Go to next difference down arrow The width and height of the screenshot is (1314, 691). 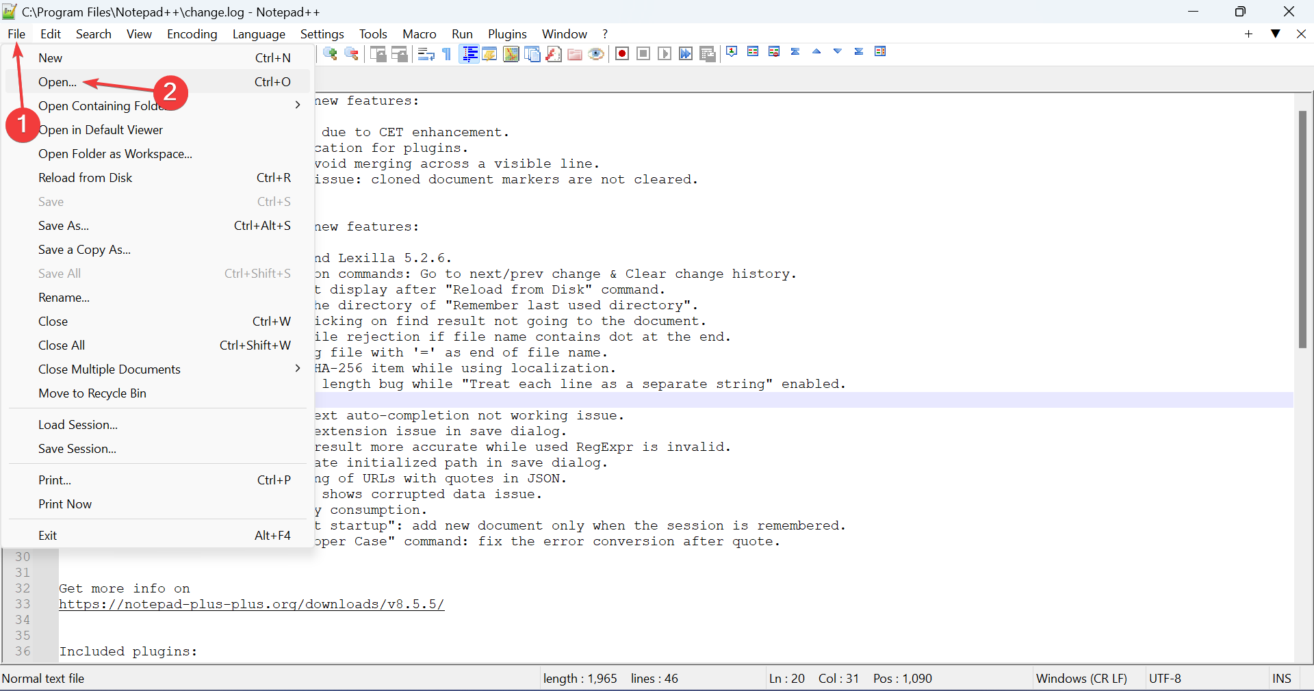pos(838,51)
